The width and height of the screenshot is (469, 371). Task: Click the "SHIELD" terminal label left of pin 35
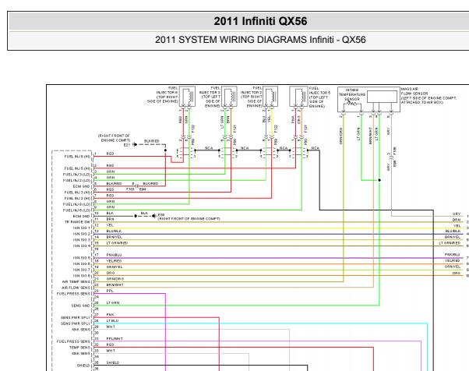(x=83, y=366)
